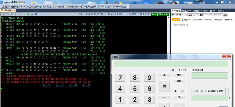
Task: Click 新建Eterm to open a new terminal
Action: click(18, 6)
